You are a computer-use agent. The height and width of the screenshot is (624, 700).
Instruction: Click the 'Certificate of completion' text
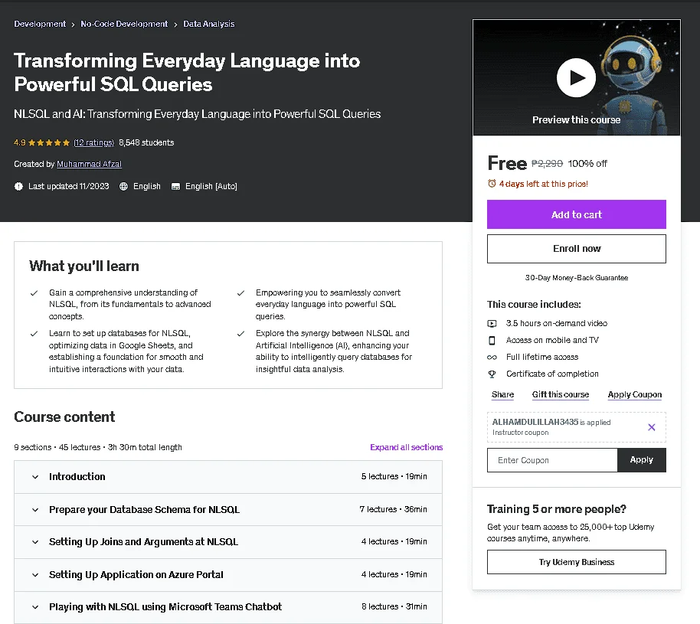click(552, 374)
